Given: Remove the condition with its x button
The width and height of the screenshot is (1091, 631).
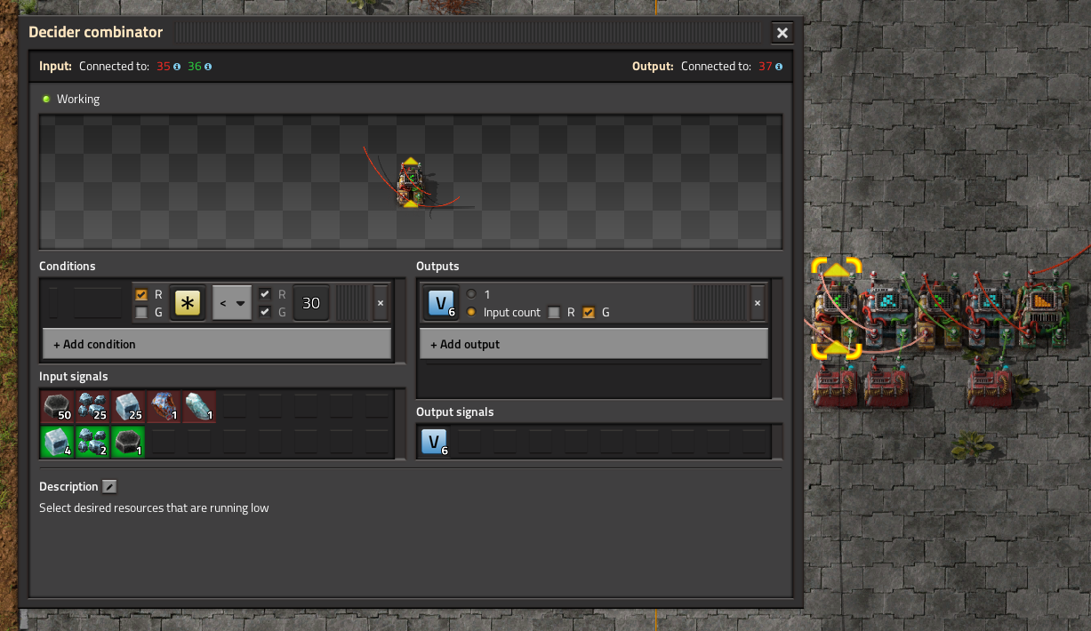Looking at the screenshot, I should tap(381, 303).
